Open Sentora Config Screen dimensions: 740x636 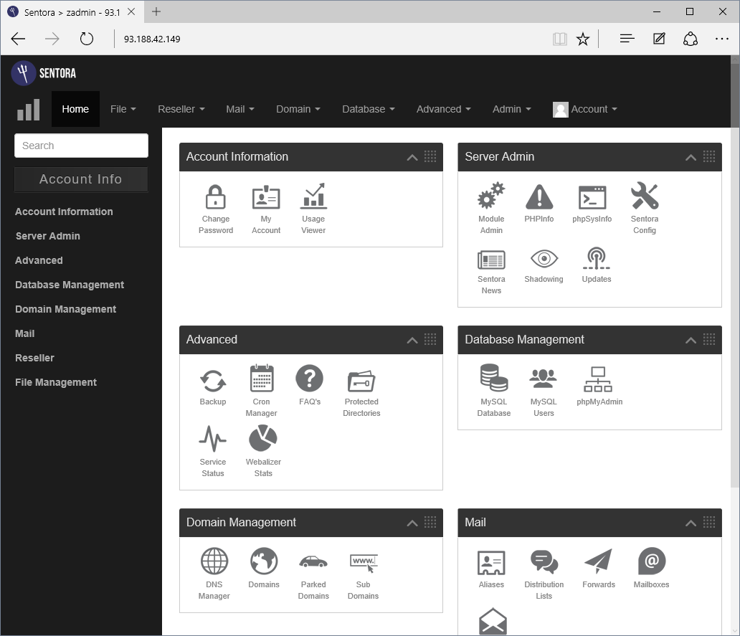tap(644, 207)
